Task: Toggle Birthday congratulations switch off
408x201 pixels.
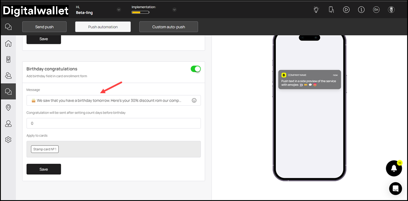Action: click(195, 69)
